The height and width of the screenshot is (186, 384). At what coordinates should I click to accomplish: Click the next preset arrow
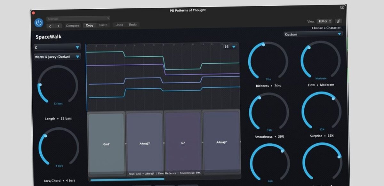pos(58,26)
